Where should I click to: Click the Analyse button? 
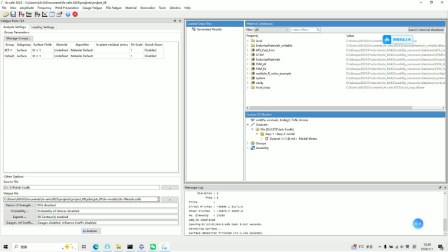coord(91,231)
